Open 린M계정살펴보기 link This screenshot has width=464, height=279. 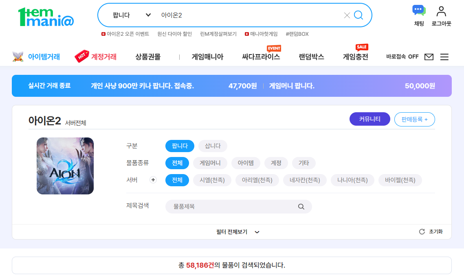(218, 34)
